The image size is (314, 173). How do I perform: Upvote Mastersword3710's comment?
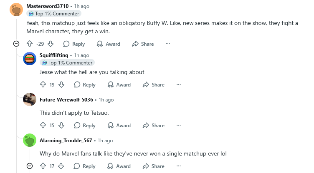click(x=30, y=44)
